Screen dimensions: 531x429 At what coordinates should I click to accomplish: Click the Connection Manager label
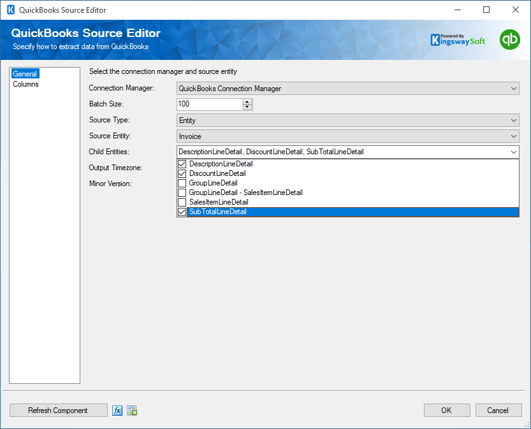pyautogui.click(x=121, y=88)
